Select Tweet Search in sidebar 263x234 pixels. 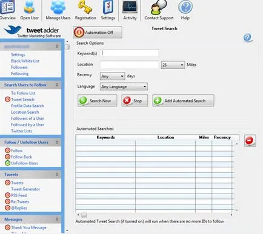click(x=22, y=99)
